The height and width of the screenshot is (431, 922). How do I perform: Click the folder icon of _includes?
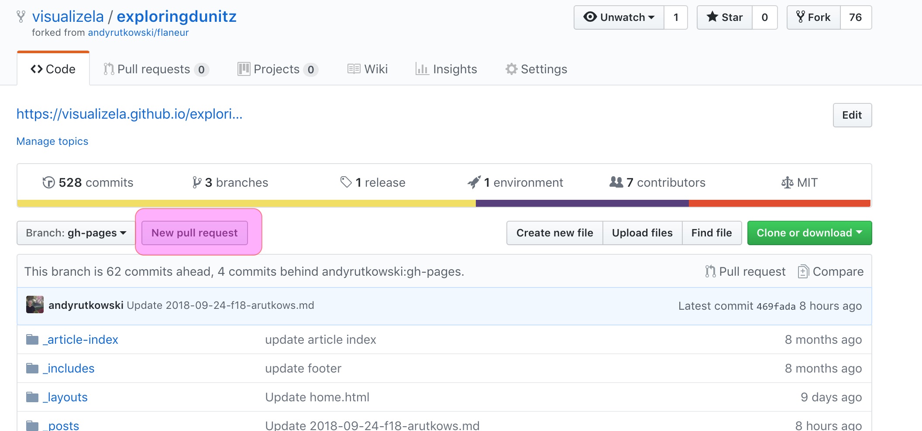point(32,368)
